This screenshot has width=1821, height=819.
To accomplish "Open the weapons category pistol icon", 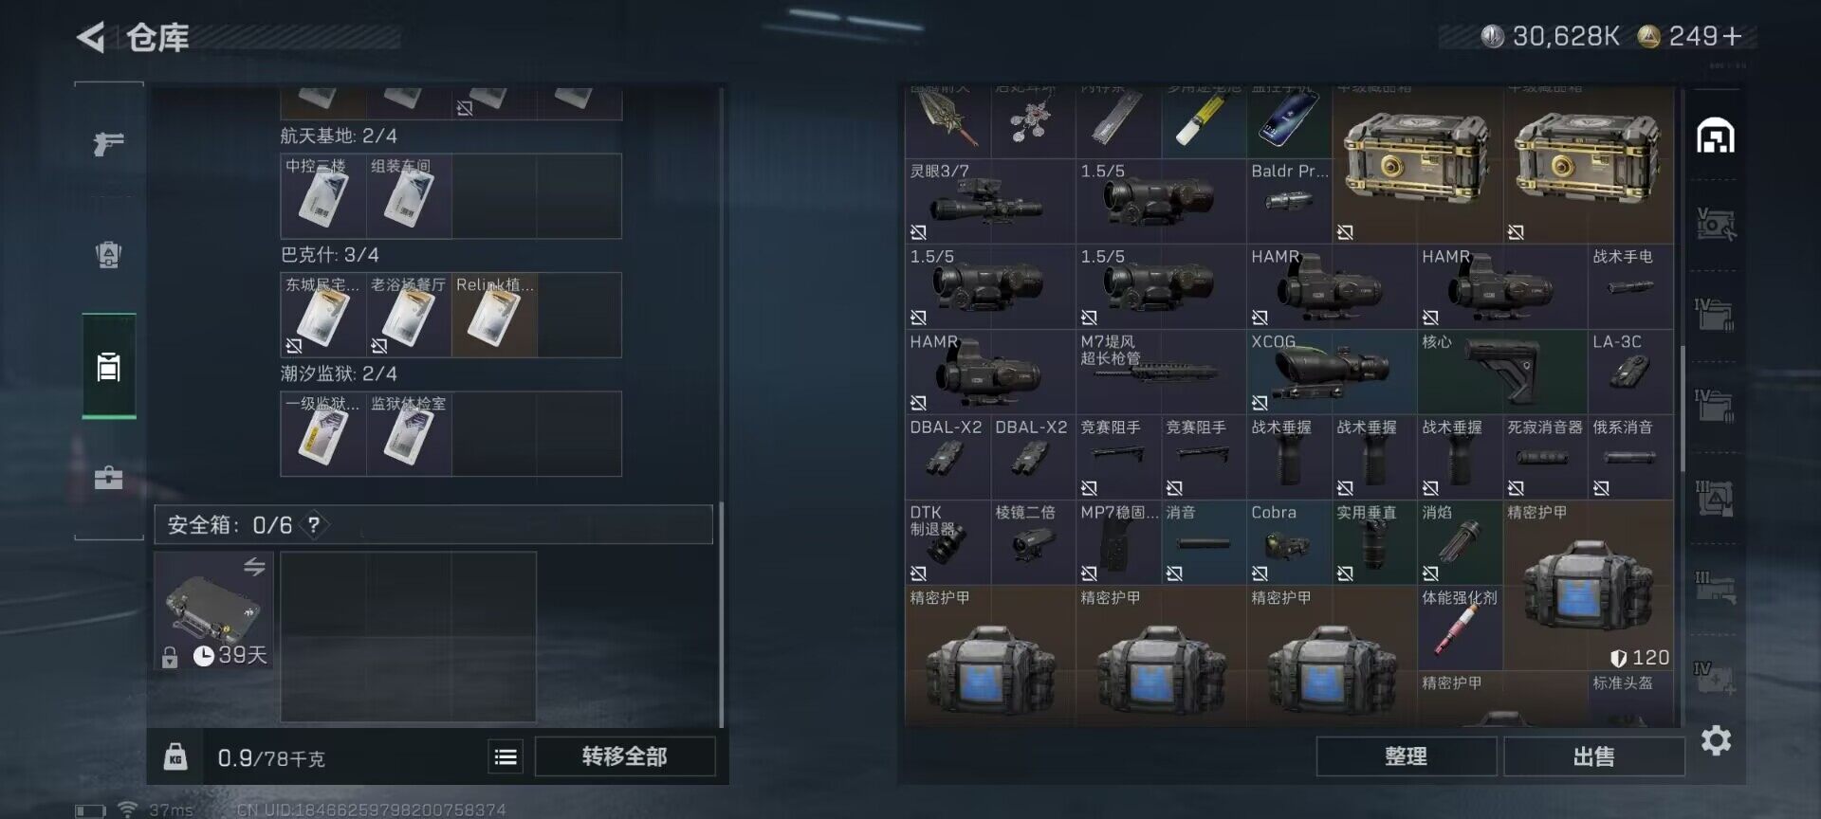I will pos(109,143).
